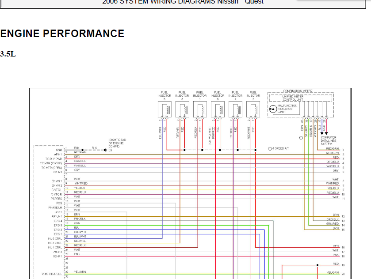The image size is (371, 279).
Task: Click the PSPRES pin label
Action: 56,199
